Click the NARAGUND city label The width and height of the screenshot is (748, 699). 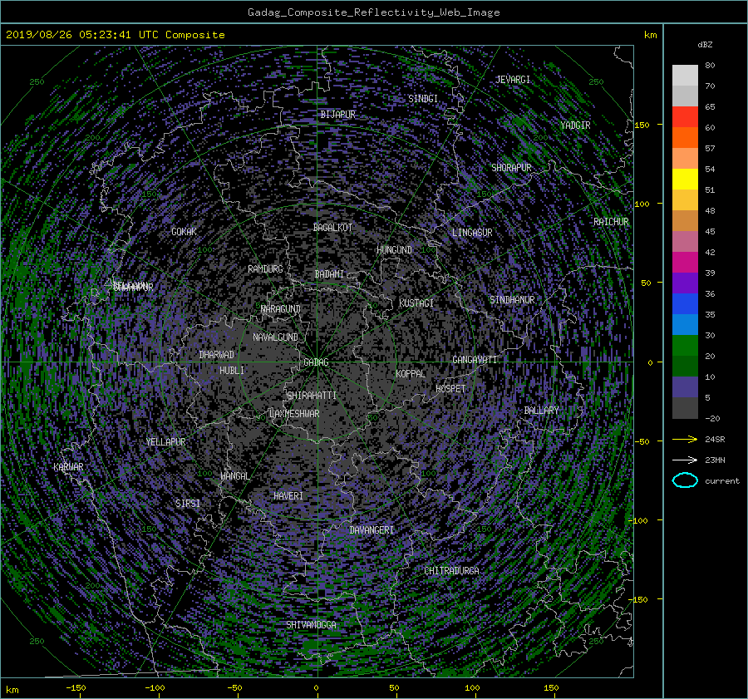point(281,309)
